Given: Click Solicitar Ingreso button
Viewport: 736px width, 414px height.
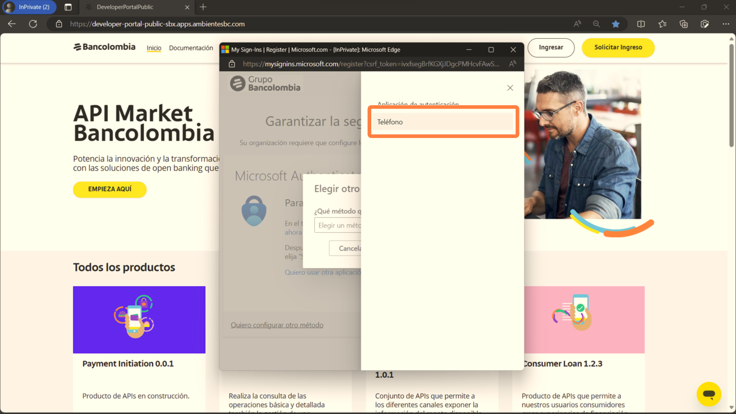Looking at the screenshot, I should (618, 47).
